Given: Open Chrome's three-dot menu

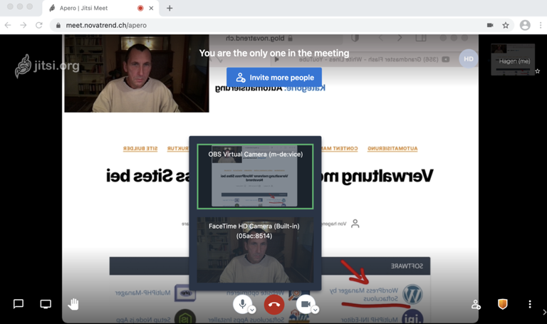Looking at the screenshot, I should [541, 25].
